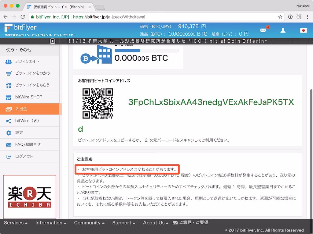Screen dimensions: 313x234
Task: Select the 入出金 sidebar item
Action: [30, 109]
